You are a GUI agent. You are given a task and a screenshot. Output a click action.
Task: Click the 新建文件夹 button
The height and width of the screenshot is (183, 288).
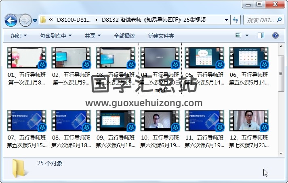(161, 36)
